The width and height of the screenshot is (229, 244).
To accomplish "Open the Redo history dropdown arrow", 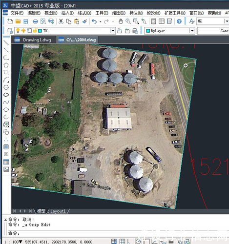I will click(x=113, y=21).
